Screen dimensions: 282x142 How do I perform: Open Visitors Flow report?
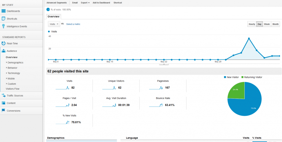coord(12,89)
